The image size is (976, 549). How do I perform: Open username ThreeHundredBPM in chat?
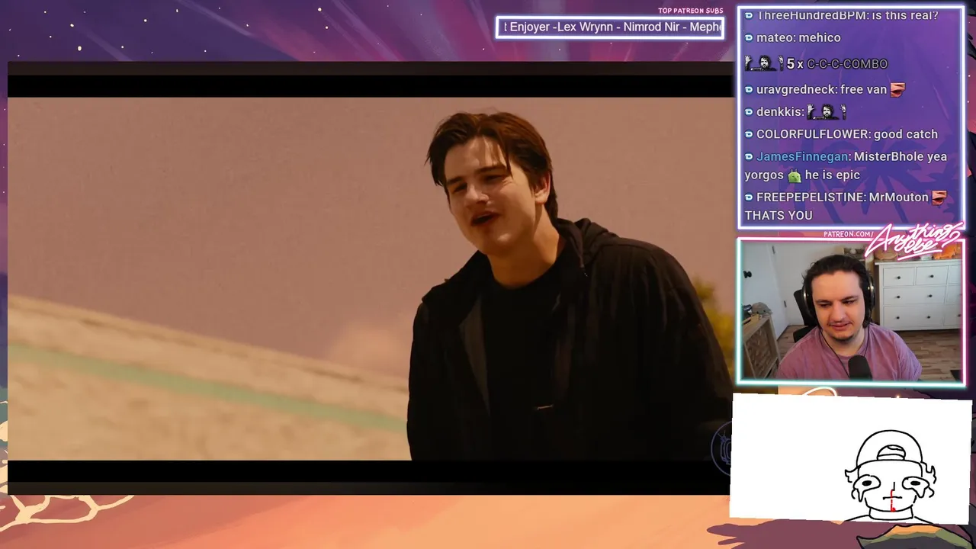coord(811,15)
